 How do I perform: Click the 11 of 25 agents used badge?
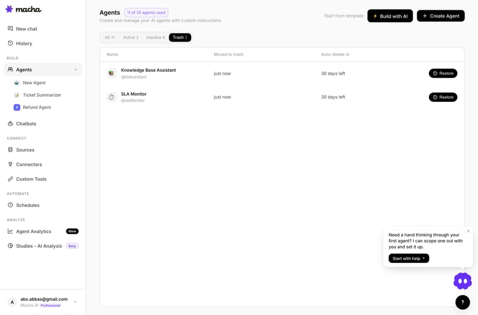coord(146,13)
